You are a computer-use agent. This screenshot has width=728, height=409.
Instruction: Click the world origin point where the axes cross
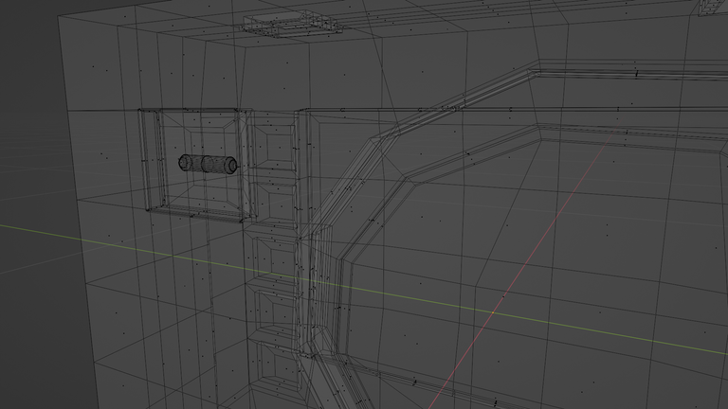tap(493, 313)
